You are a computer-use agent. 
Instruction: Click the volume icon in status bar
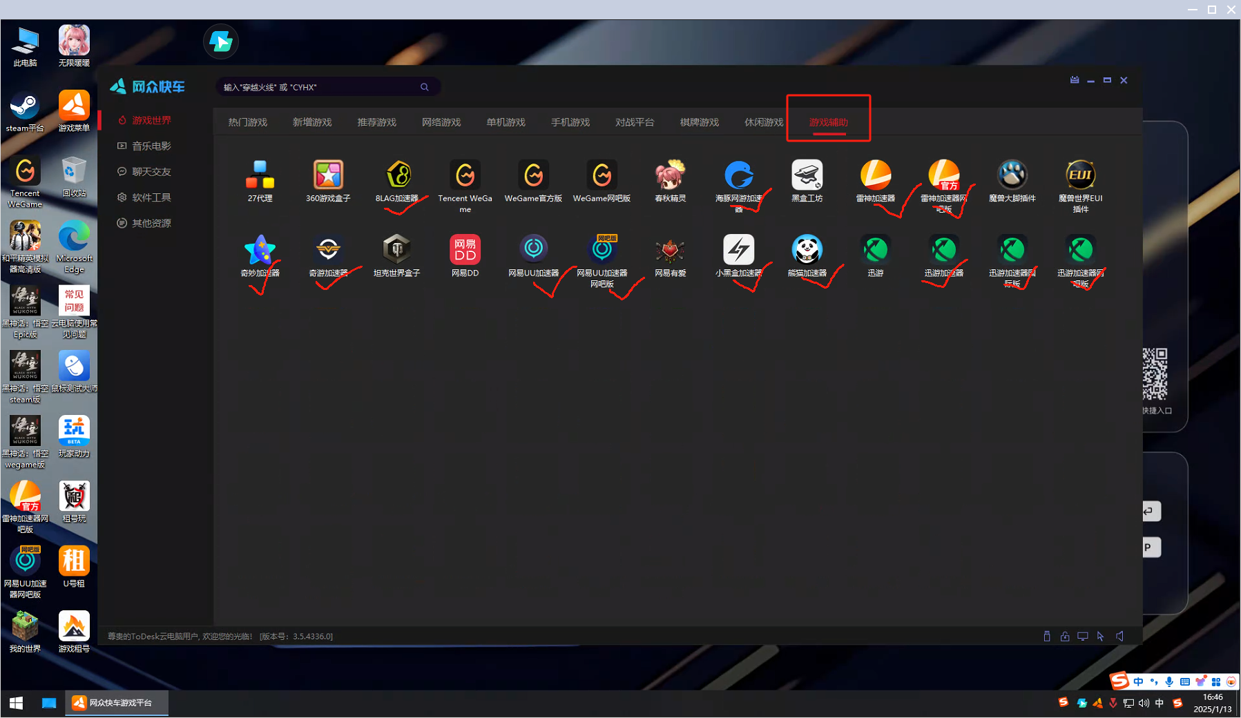point(1119,637)
